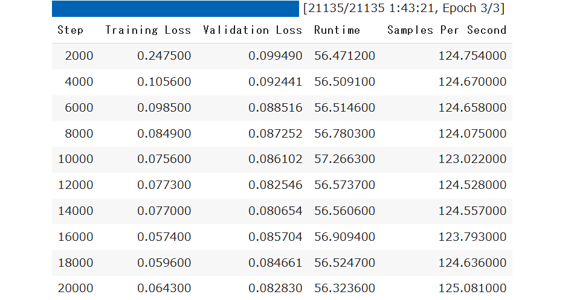The width and height of the screenshot is (574, 300).
Task: Select training loss value '0.059600'
Action: point(164,263)
